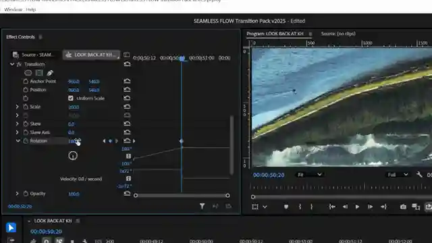Open the Full playback resolution dropdown
Viewport: 432px width, 243px height.
(x=398, y=175)
